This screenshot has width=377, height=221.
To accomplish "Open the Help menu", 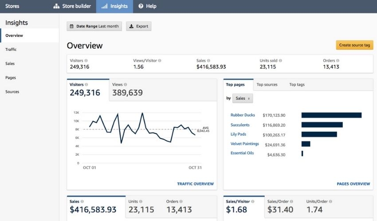I will tap(147, 6).
